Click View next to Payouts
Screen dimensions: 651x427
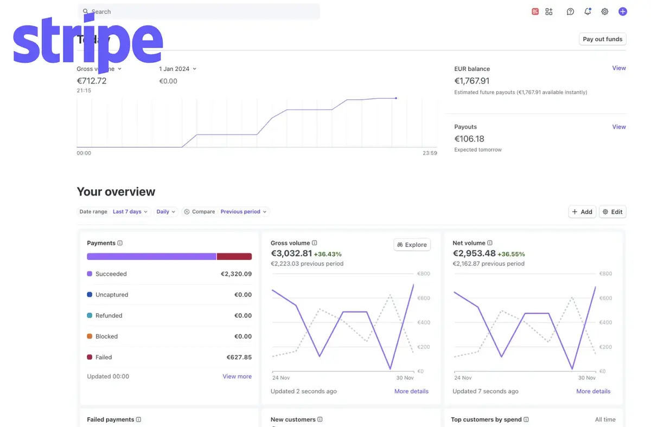coord(619,127)
